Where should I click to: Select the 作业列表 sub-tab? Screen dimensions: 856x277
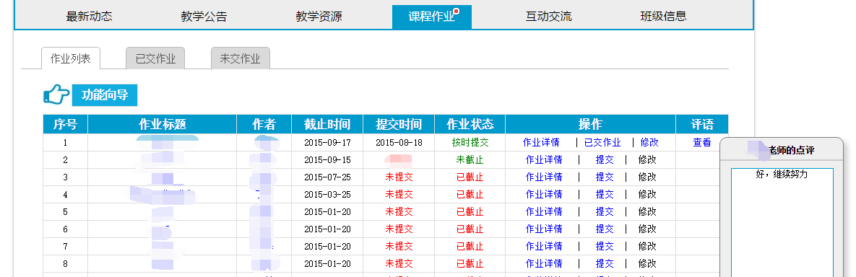point(70,59)
